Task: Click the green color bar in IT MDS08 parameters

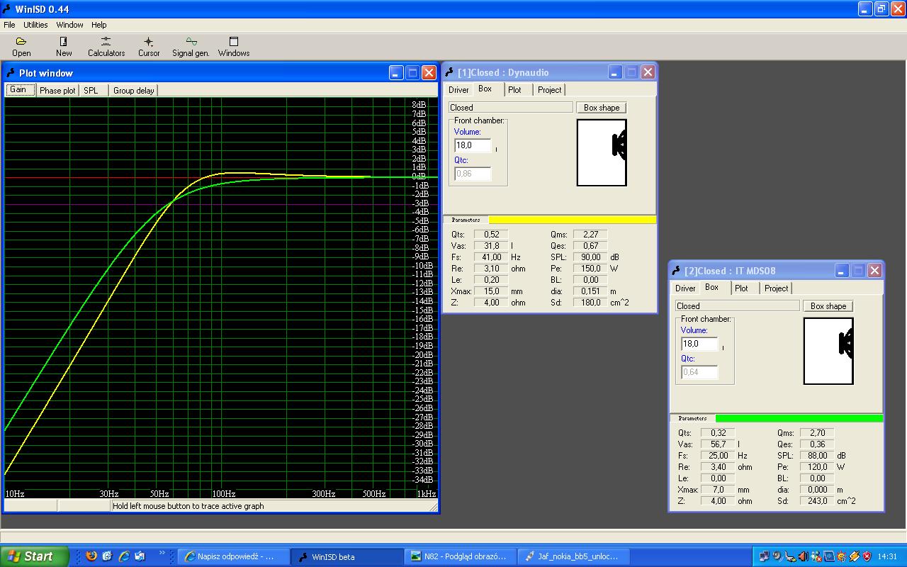Action: (799, 418)
